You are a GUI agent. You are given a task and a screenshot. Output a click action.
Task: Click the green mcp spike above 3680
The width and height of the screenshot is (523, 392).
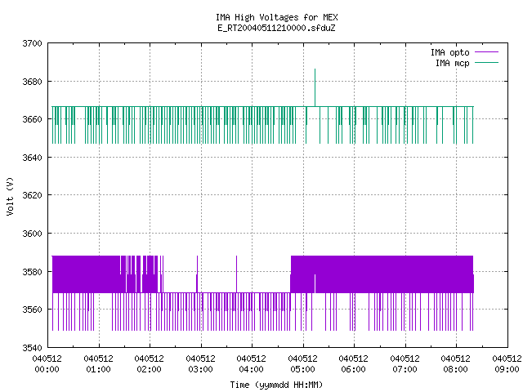(x=315, y=87)
